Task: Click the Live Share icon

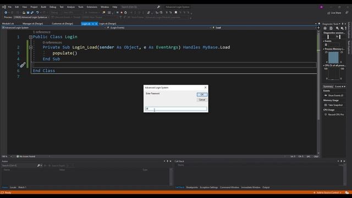Action: click(x=329, y=13)
